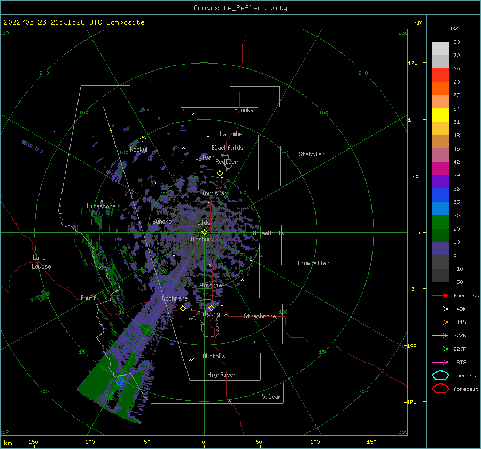The height and width of the screenshot is (449, 481).
Task: Click the HighRiver label
Action: 222,375
